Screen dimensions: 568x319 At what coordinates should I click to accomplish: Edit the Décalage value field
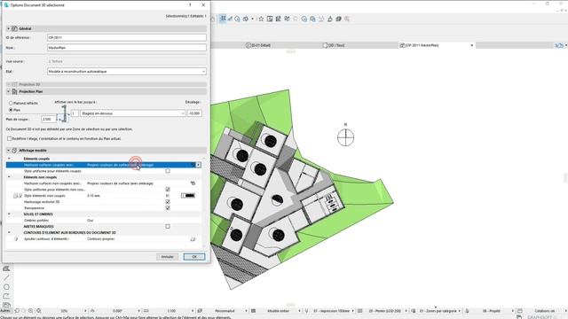(194, 113)
